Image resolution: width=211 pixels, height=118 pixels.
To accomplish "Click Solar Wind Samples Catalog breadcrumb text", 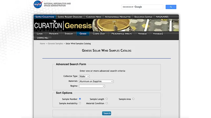I will tap(78, 44).
